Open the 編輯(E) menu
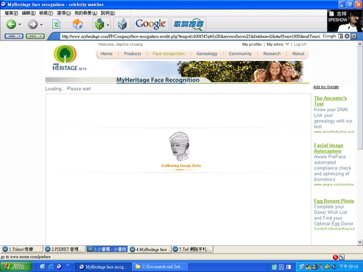The height and width of the screenshot is (272, 363). click(28, 13)
